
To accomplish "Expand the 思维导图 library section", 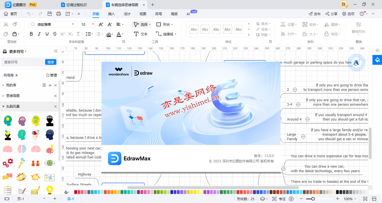I will (3, 96).
